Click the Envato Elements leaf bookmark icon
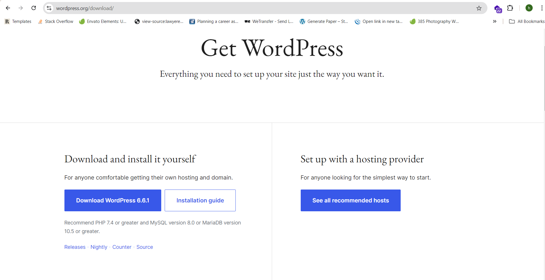Image resolution: width=545 pixels, height=280 pixels. [82, 21]
